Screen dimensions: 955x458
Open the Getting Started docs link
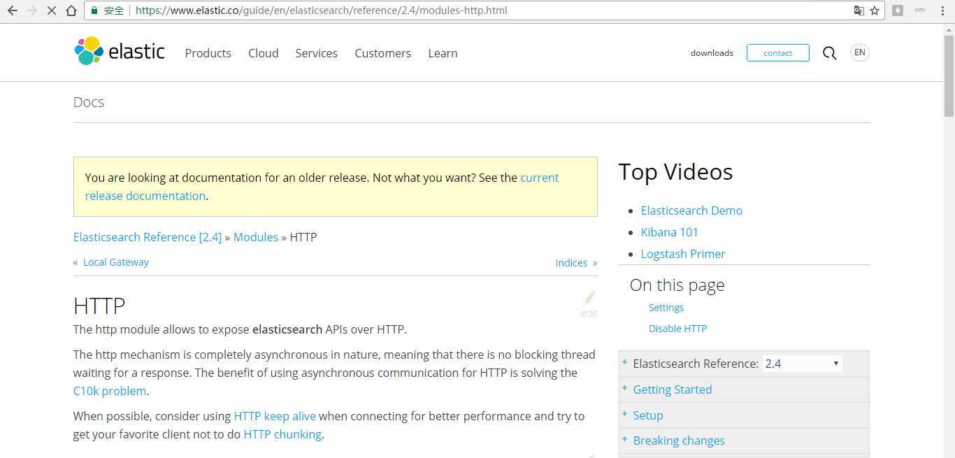(673, 389)
